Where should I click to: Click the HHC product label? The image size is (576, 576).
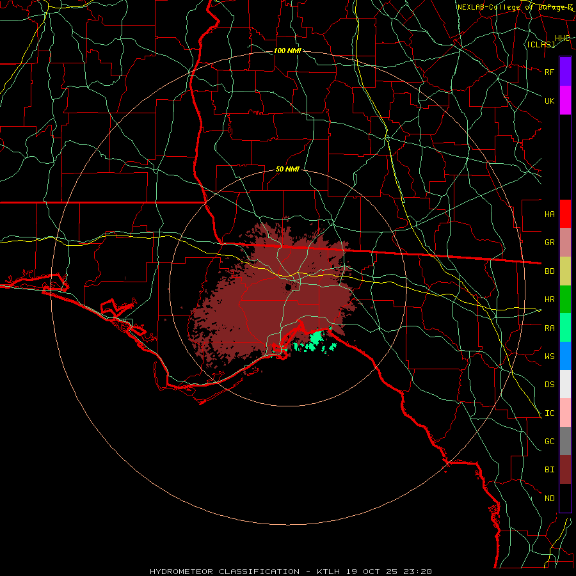tap(563, 38)
